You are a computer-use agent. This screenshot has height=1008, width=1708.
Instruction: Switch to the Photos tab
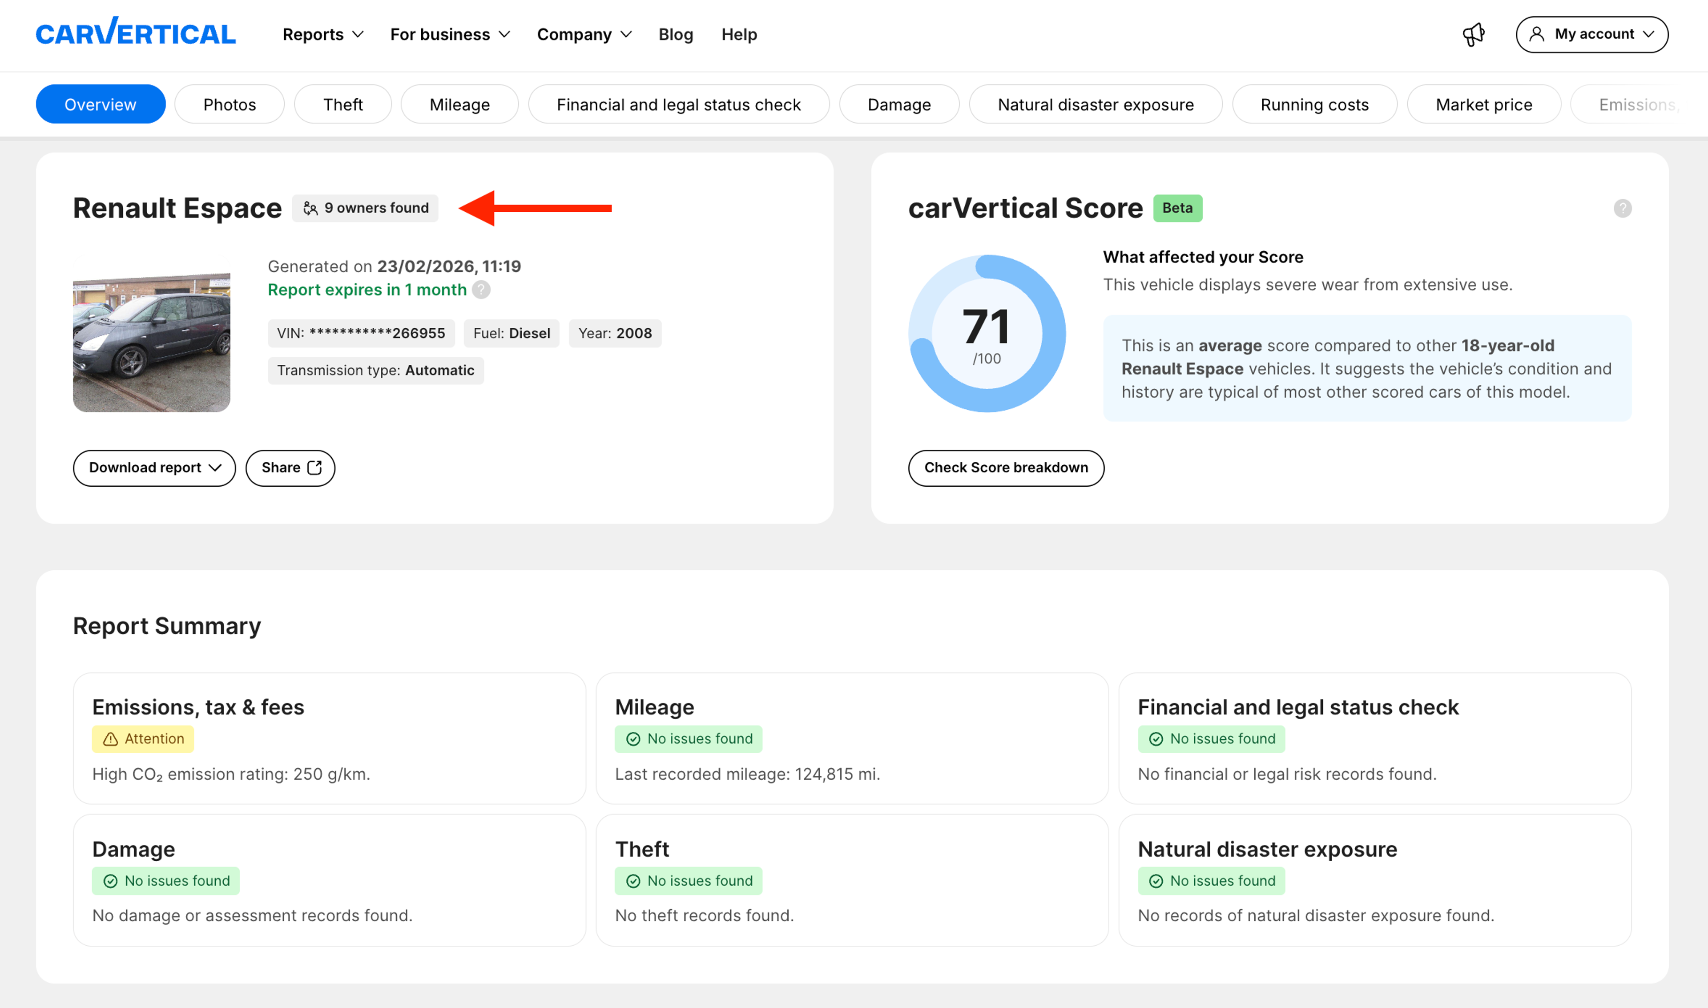(x=230, y=105)
